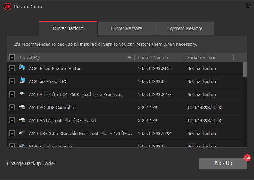
Task: Click the Rescue Center logo icon
Action: (x=7, y=7)
